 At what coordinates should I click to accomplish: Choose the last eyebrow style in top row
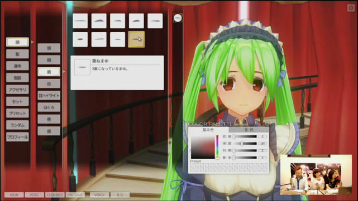click(x=155, y=21)
